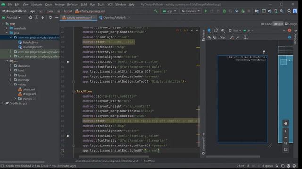Open design surface layers icon

point(209,31)
